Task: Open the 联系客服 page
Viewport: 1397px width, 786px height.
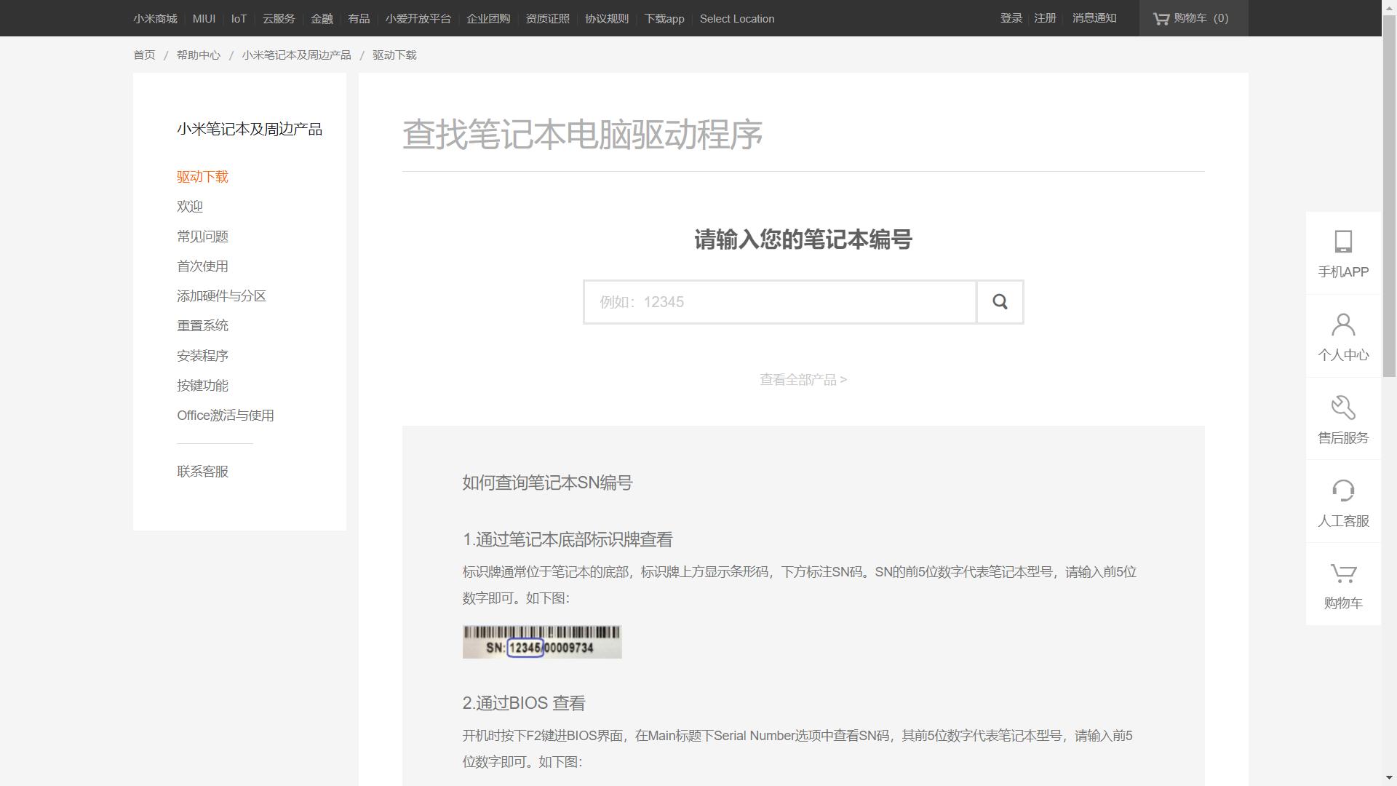Action: coord(202,471)
